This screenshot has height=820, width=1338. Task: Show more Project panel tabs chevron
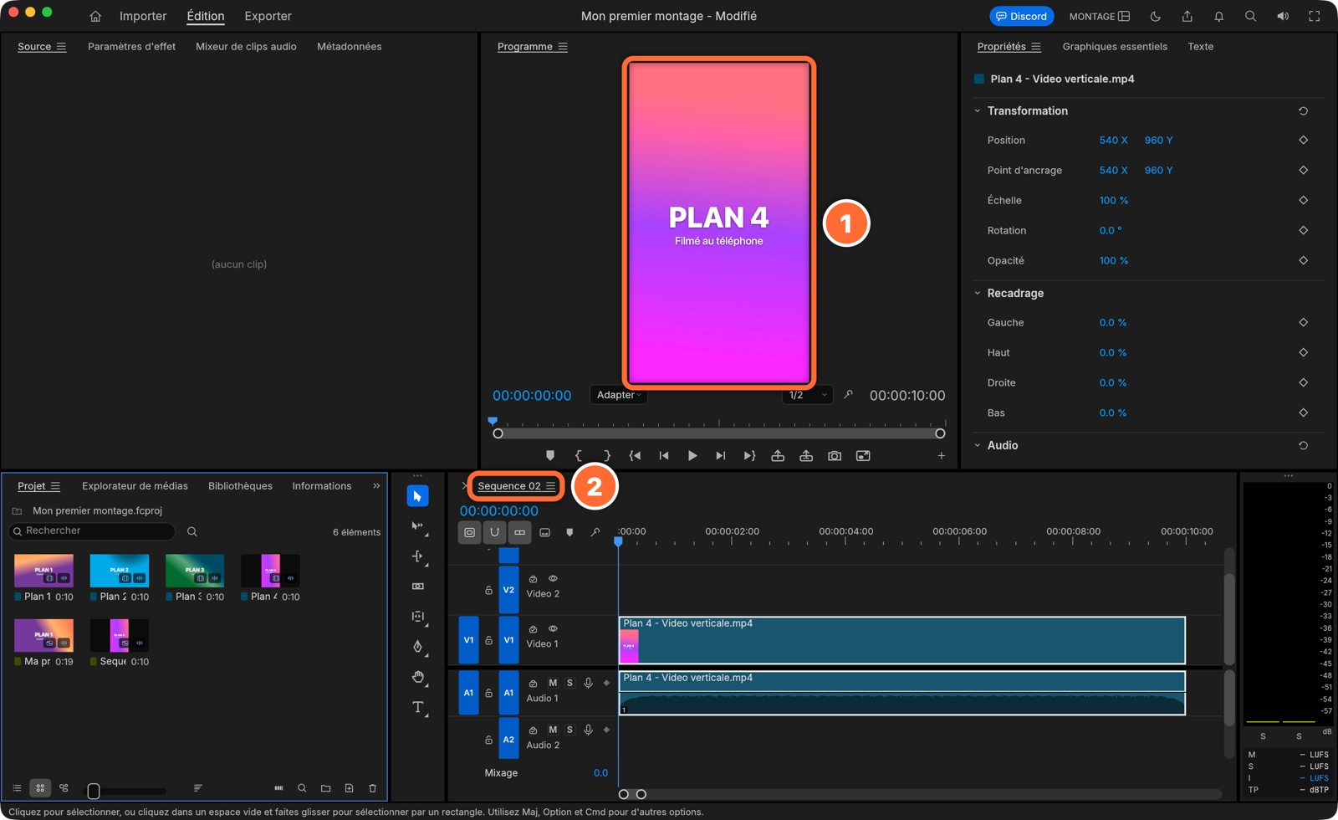[376, 486]
